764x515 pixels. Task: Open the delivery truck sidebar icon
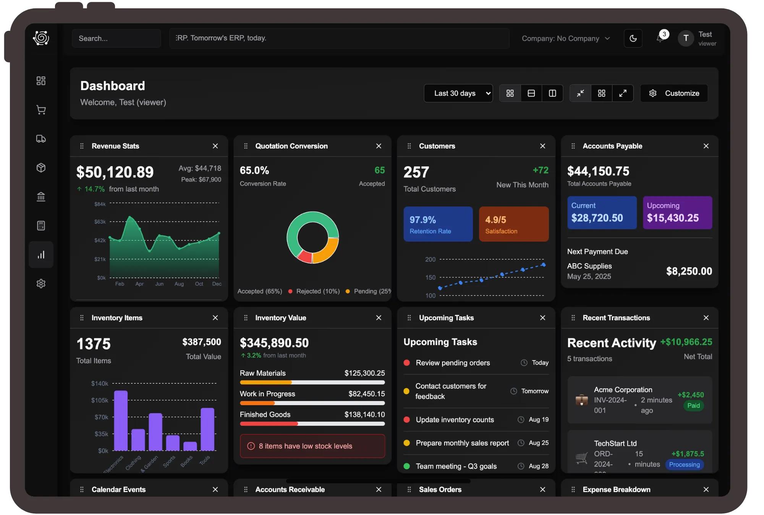pyautogui.click(x=41, y=139)
